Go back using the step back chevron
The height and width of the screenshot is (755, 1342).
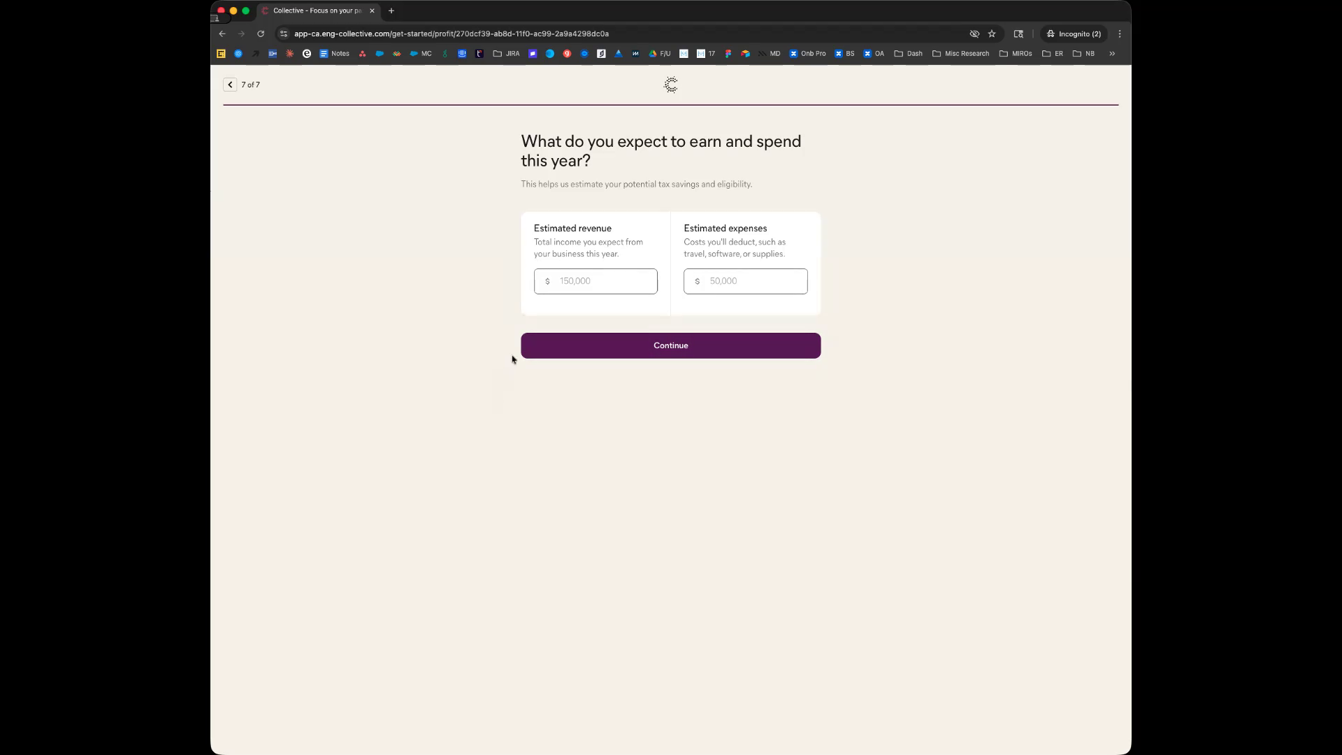click(x=230, y=85)
